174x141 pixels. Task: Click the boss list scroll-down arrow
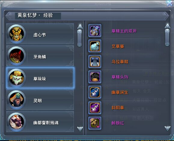[x=80, y=129]
